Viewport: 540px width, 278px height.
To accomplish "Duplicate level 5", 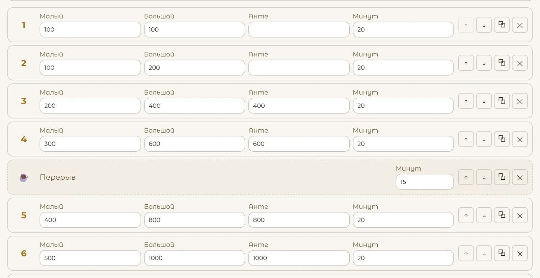I will [502, 216].
